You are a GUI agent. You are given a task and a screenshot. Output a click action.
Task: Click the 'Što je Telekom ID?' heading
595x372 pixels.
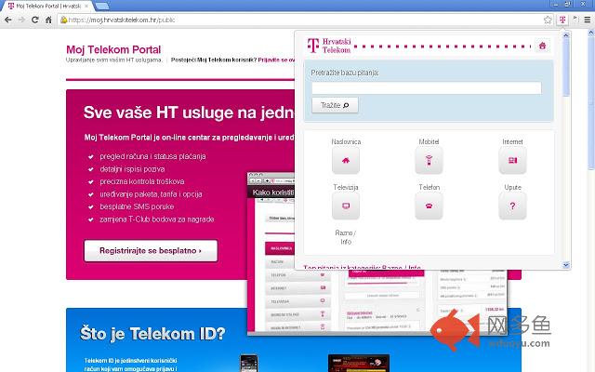pyautogui.click(x=152, y=334)
